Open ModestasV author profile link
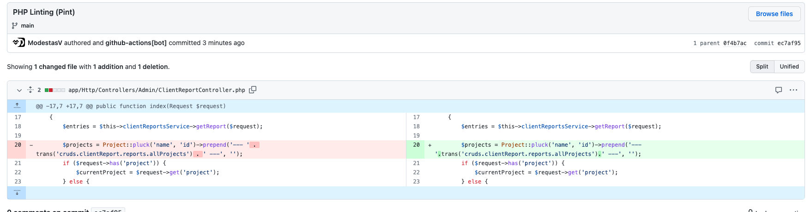Screen dimensions: 811x212 (45, 43)
